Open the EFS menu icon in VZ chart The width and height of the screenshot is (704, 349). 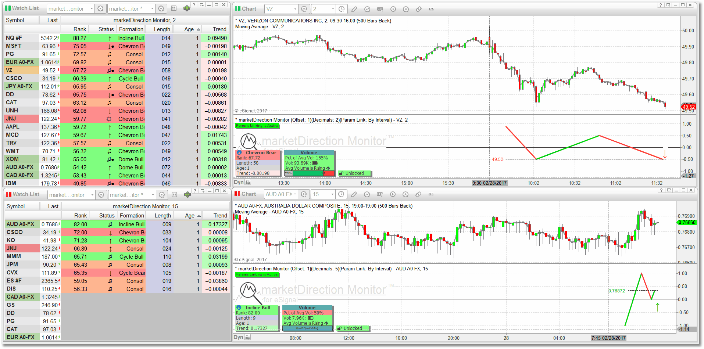431,9
